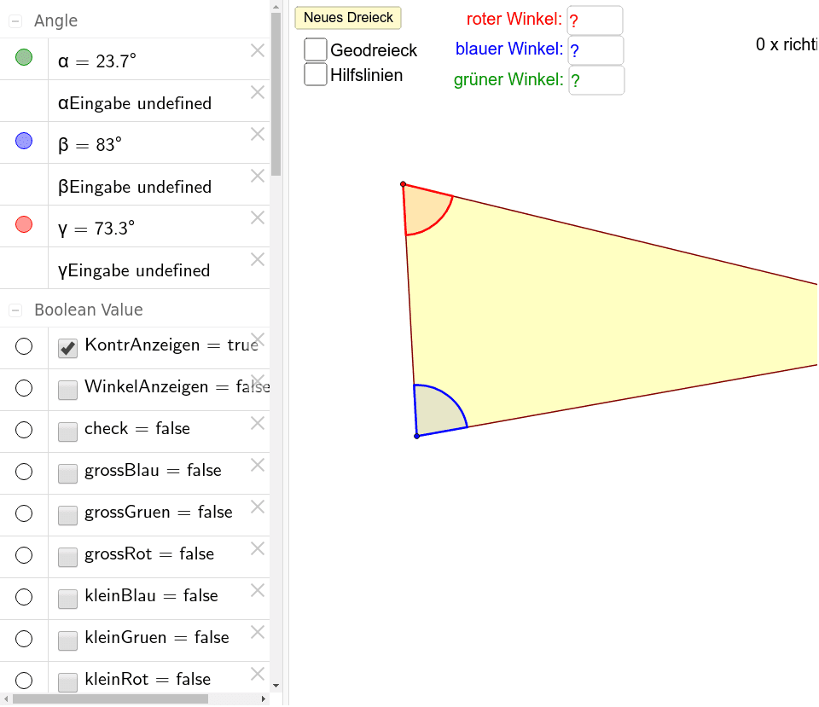Image resolution: width=819 pixels, height=707 pixels.
Task: Delete the γEingabe undefined row
Action: click(x=258, y=259)
